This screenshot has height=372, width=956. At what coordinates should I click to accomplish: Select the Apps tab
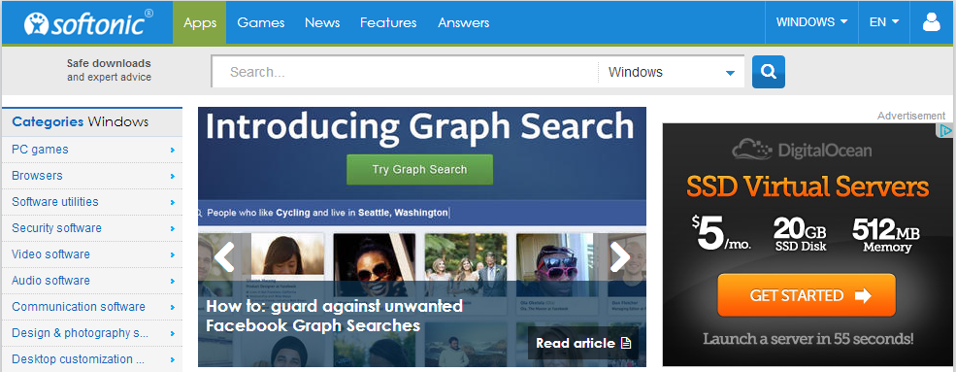click(199, 22)
